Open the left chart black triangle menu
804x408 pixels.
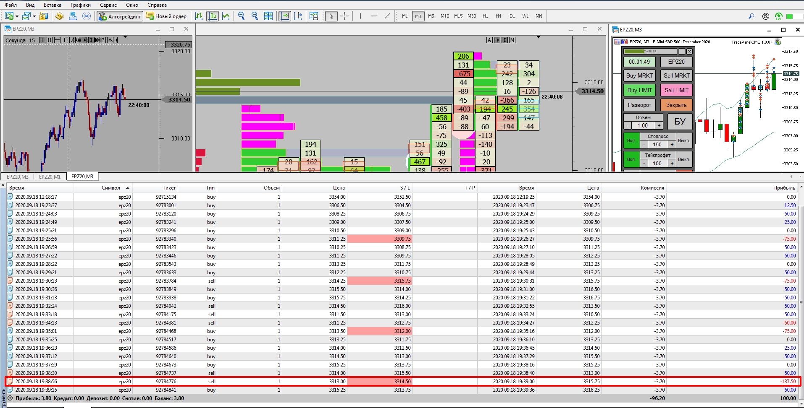pyautogui.click(x=125, y=37)
